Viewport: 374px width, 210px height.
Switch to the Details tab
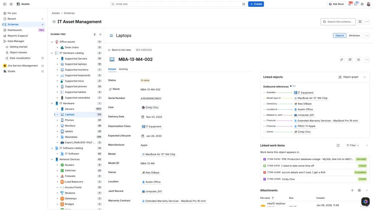click(x=112, y=69)
